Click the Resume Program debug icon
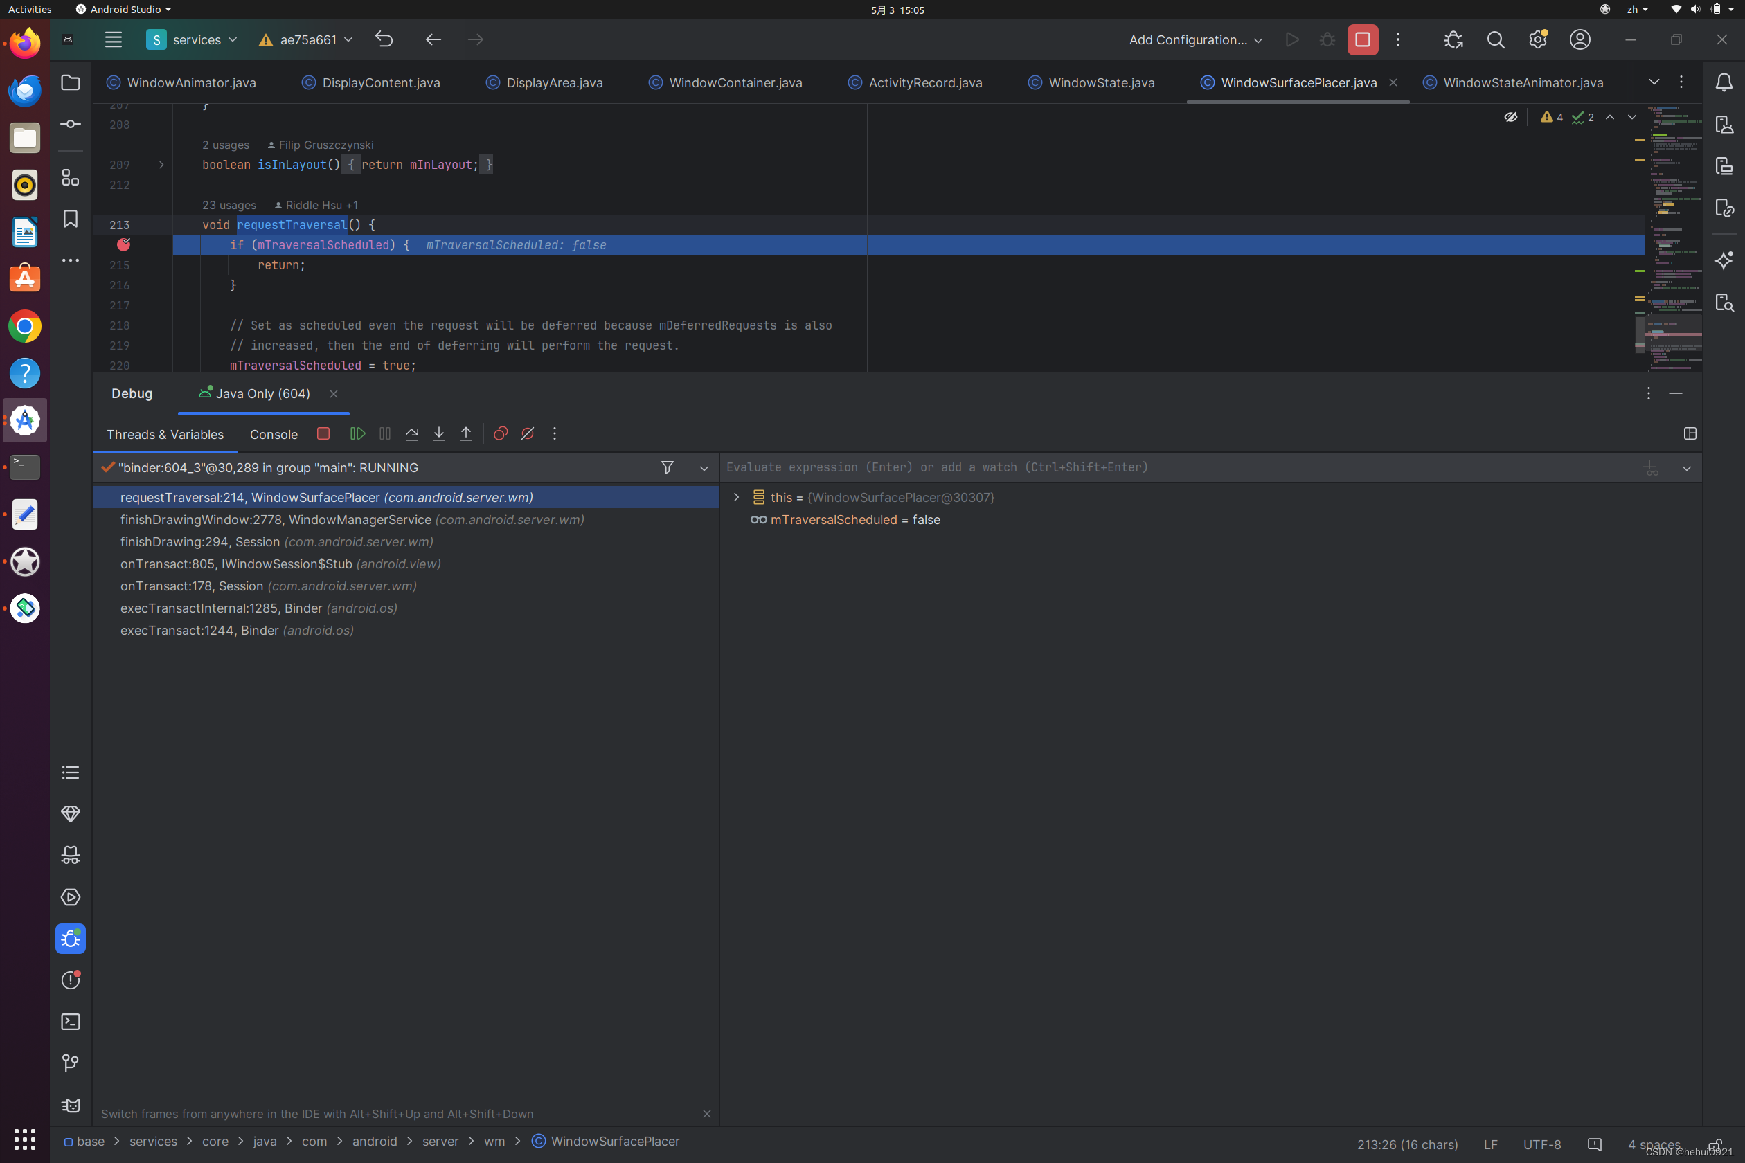This screenshot has width=1745, height=1163. click(x=357, y=434)
